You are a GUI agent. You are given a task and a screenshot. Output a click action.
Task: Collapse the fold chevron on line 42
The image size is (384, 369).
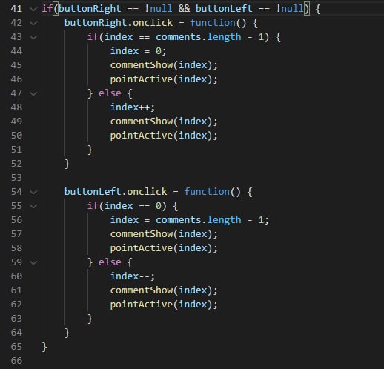click(33, 23)
